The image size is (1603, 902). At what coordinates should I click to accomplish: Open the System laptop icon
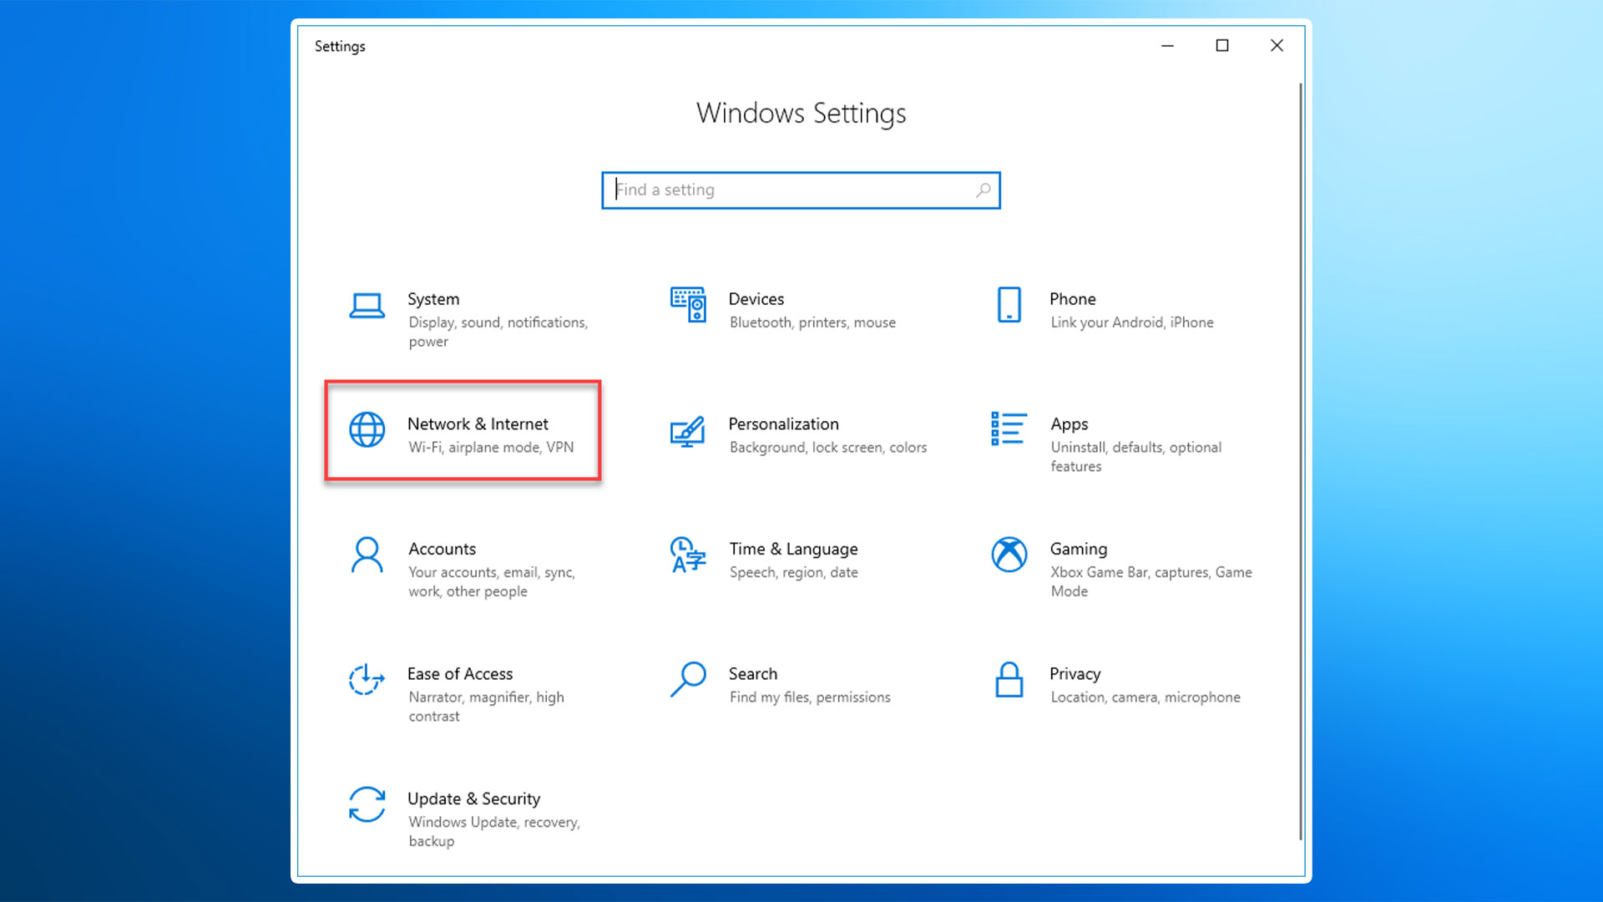(367, 306)
